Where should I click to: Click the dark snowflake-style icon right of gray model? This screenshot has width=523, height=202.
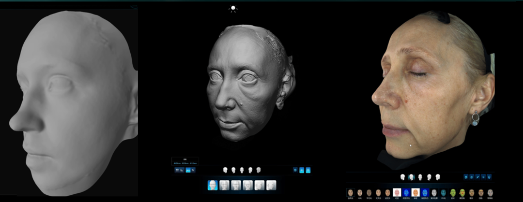click(x=295, y=170)
